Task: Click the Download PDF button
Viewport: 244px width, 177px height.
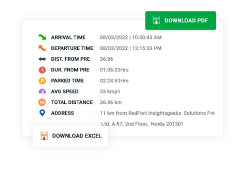Action: click(x=181, y=20)
